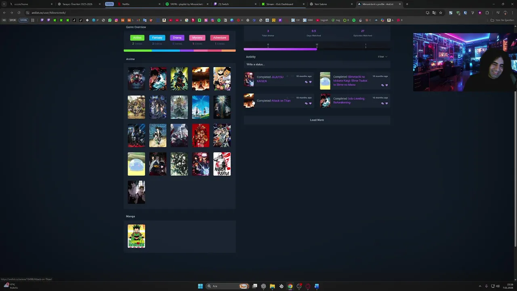Select the Adventure genre tag

219,38
